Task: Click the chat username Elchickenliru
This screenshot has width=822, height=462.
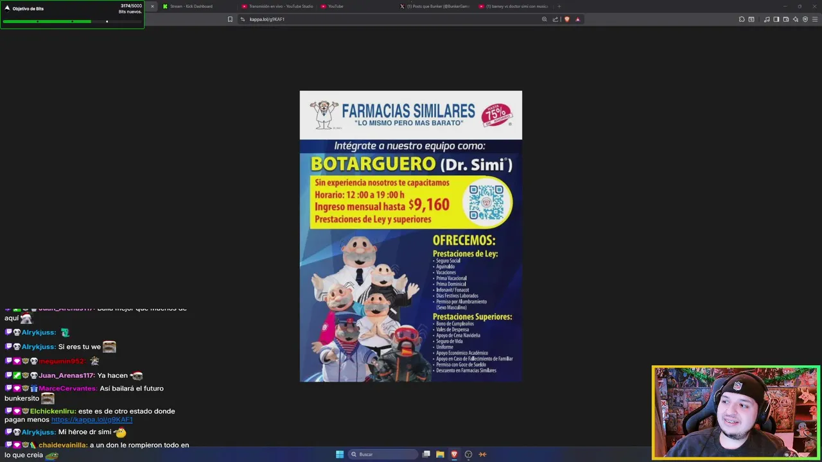Action: [53, 411]
